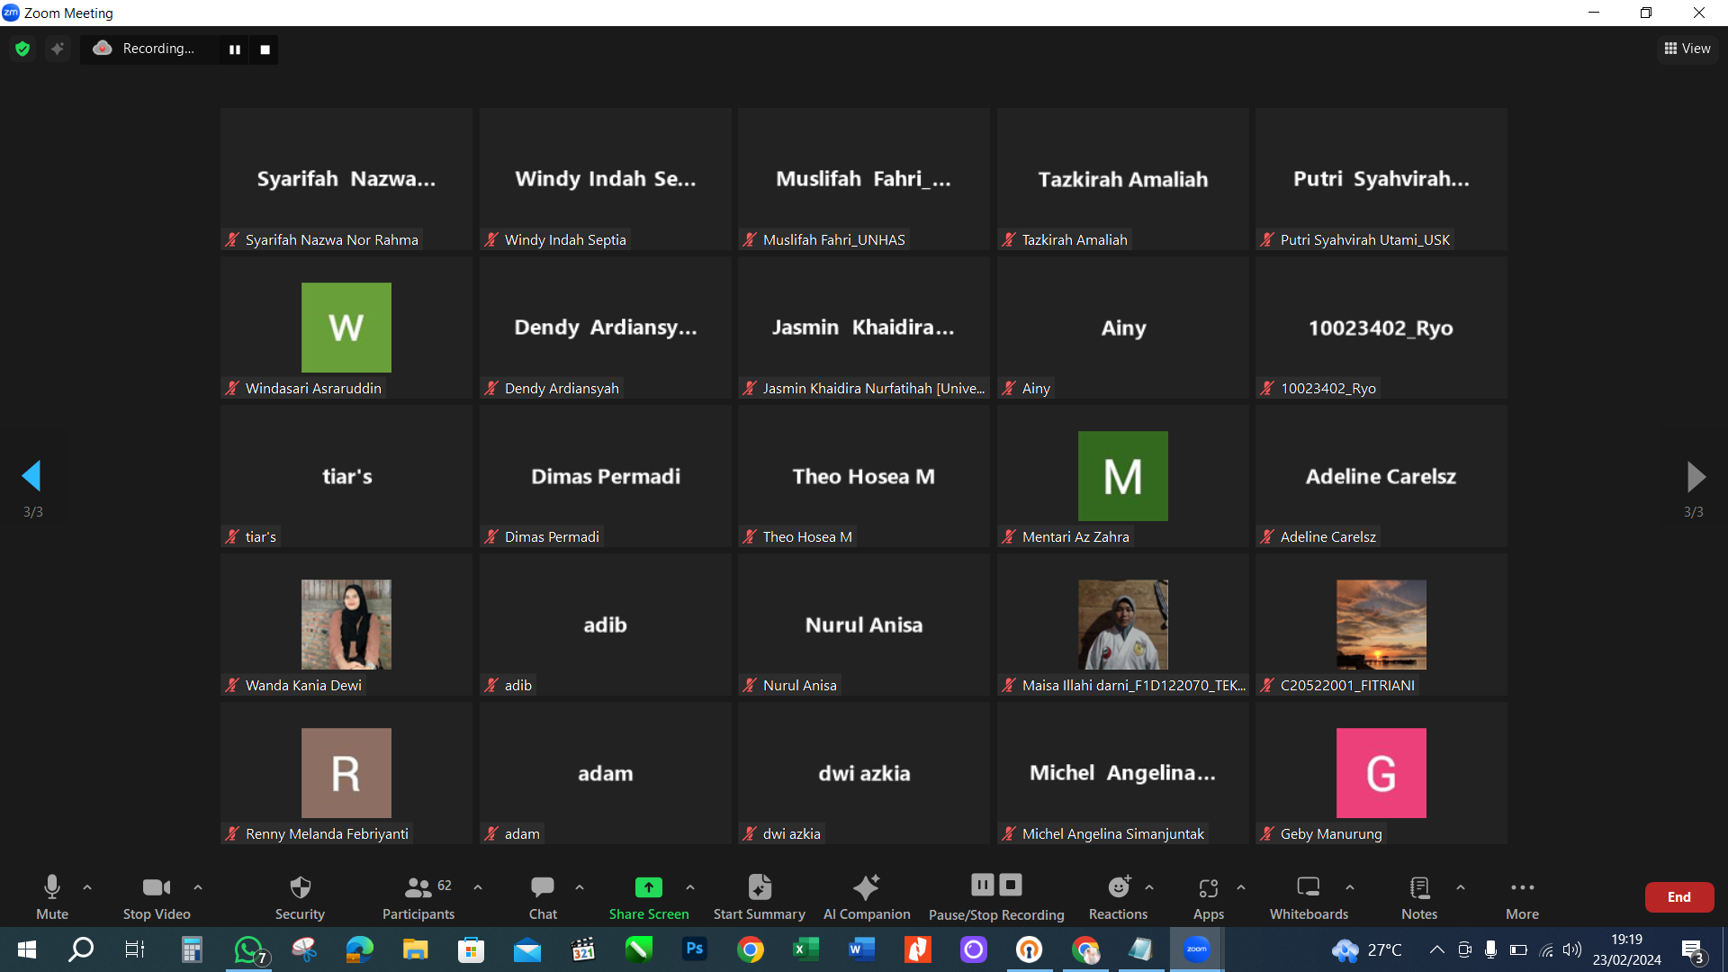Pause the recording in top bar
This screenshot has height=972, width=1728.
[234, 49]
